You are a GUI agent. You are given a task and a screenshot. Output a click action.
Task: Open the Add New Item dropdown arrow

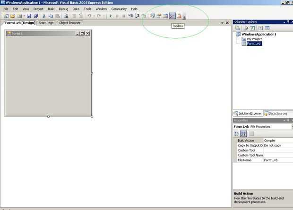pyautogui.click(x=24, y=16)
